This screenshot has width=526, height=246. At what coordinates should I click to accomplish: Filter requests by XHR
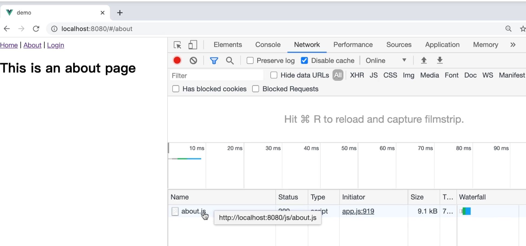tap(357, 75)
